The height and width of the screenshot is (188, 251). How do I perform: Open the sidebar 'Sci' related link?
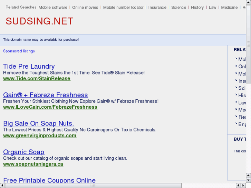242,88
